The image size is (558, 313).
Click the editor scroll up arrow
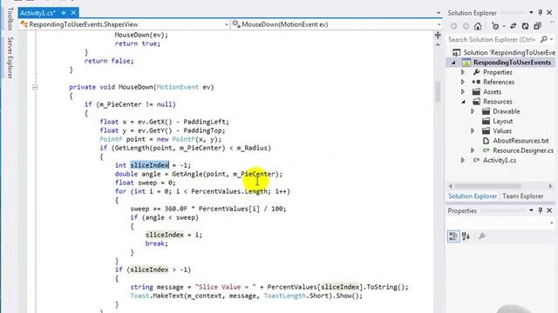pos(438,44)
